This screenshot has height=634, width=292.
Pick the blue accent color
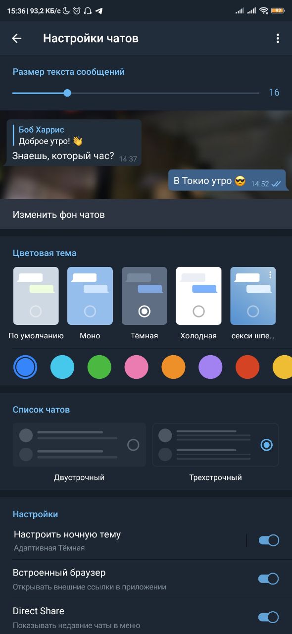(25, 367)
